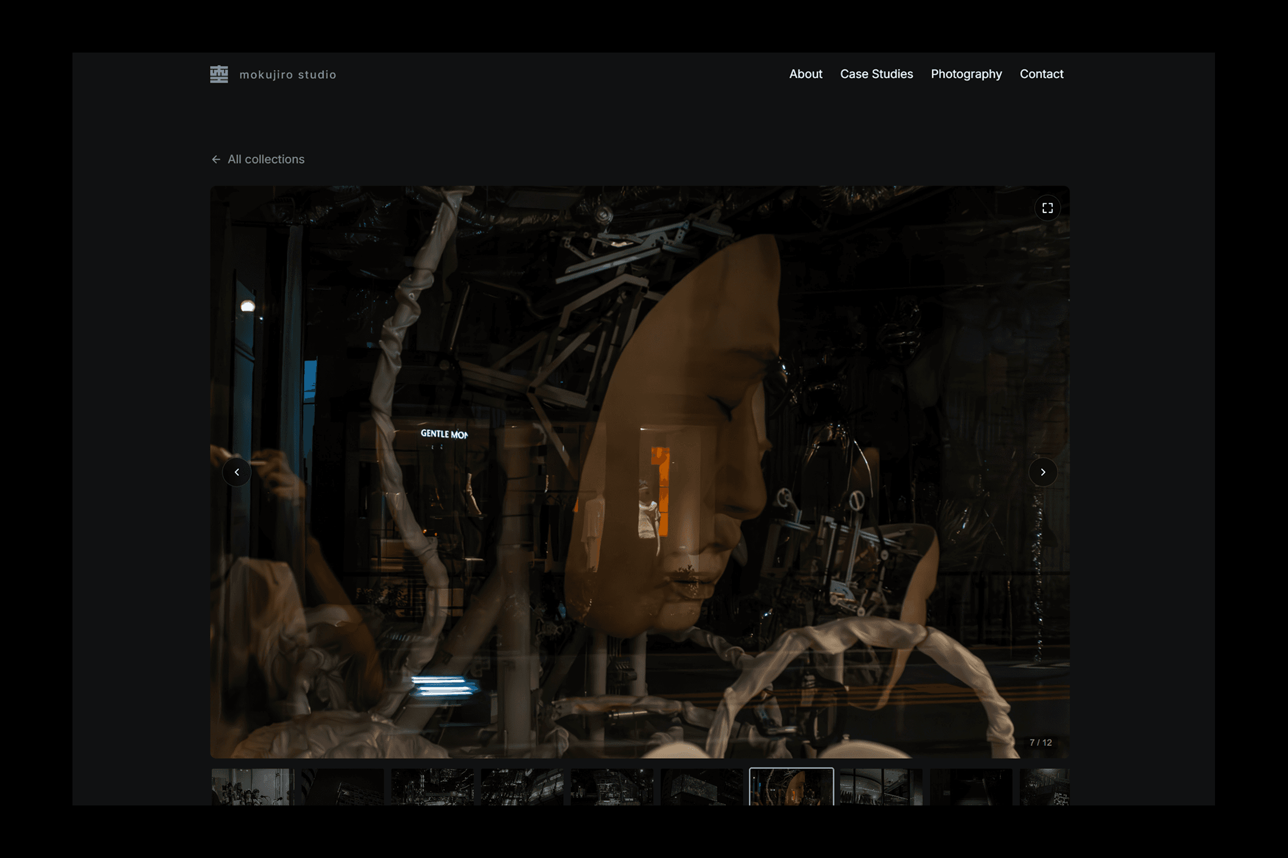
Task: Select the tenth thumbnail in the strip
Action: coord(1044,787)
